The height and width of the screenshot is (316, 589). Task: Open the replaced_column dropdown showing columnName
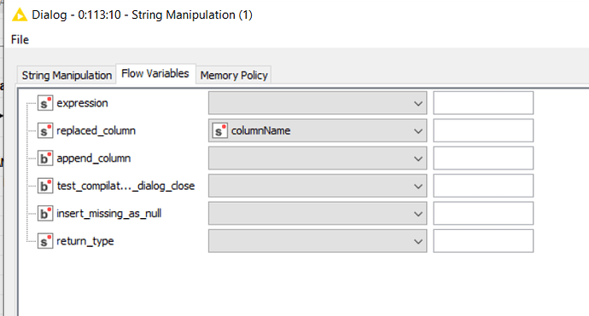click(318, 131)
